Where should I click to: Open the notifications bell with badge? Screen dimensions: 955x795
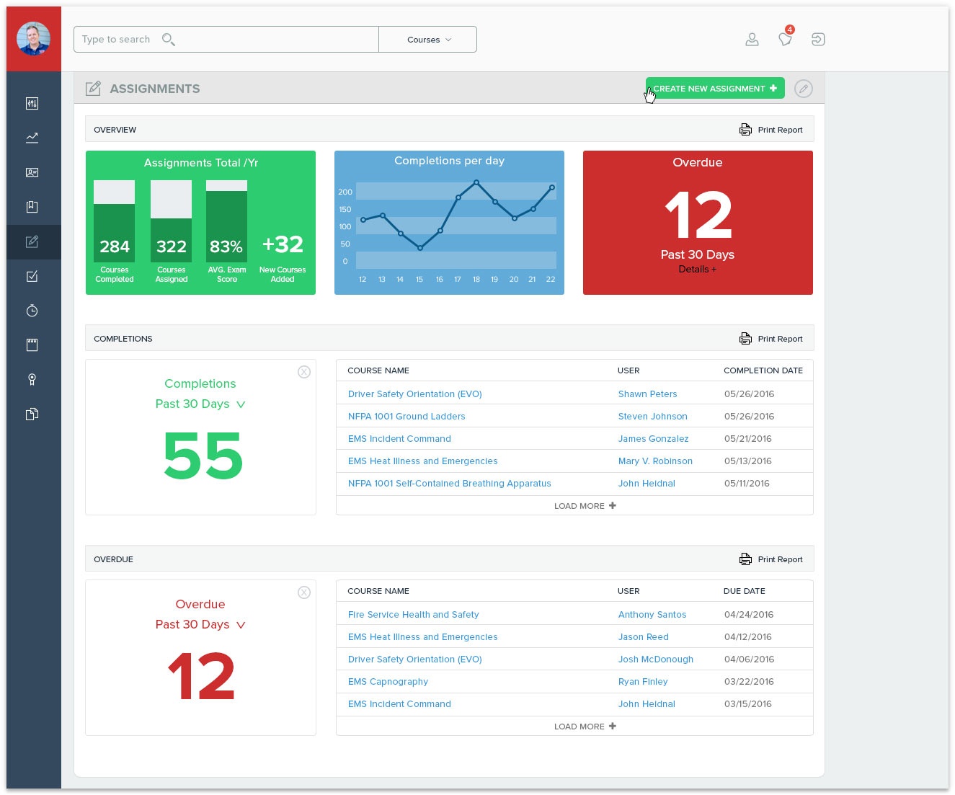[x=786, y=39]
